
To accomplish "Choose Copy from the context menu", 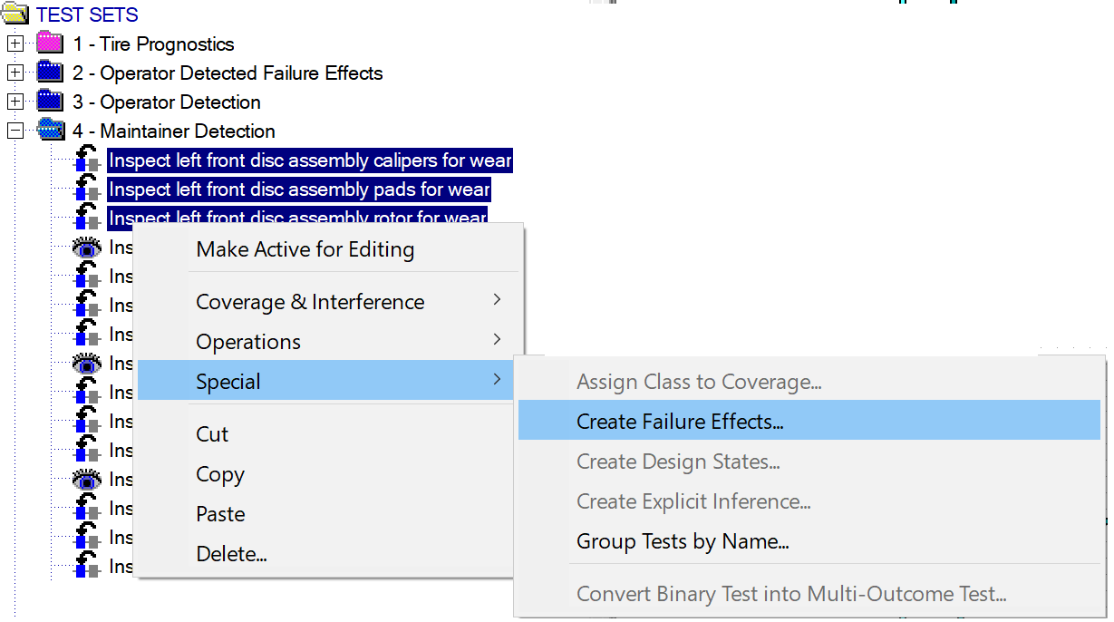I will 325,474.
